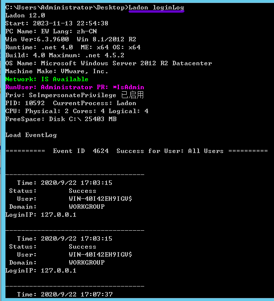Viewport: 274px width, 301px height.
Task: Click the 'Win Ver:6.3.9600' line
Action: (71, 39)
